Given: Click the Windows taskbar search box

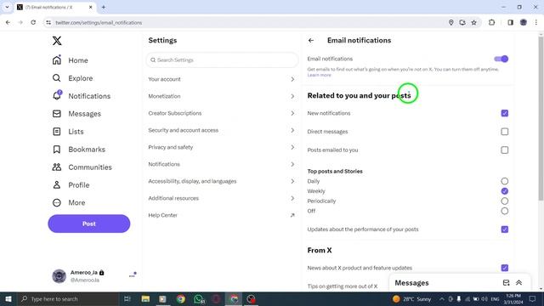Looking at the screenshot, I should pyautogui.click(x=68, y=298).
